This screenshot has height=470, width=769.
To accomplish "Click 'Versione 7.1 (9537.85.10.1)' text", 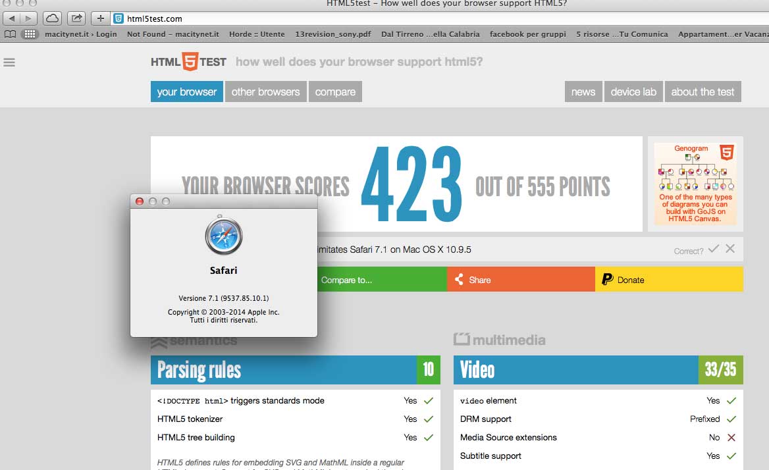I will tap(224, 298).
